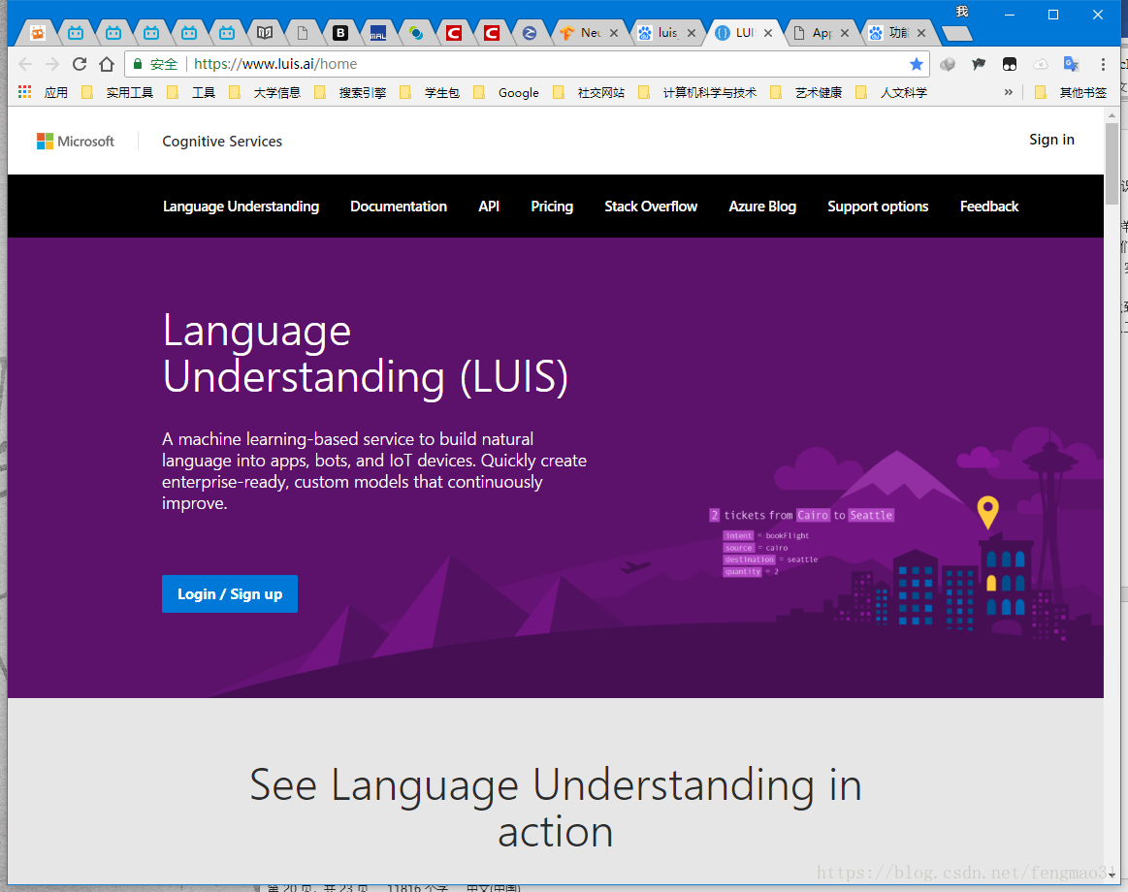Click the yellow map pin in illustration
The height and width of the screenshot is (892, 1128).
987,512
